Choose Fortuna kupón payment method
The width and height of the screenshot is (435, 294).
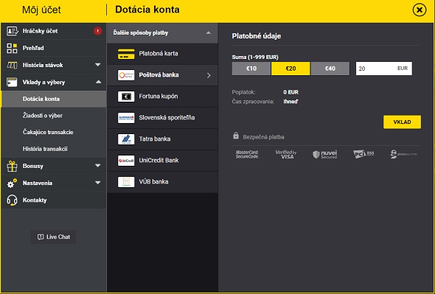162,97
